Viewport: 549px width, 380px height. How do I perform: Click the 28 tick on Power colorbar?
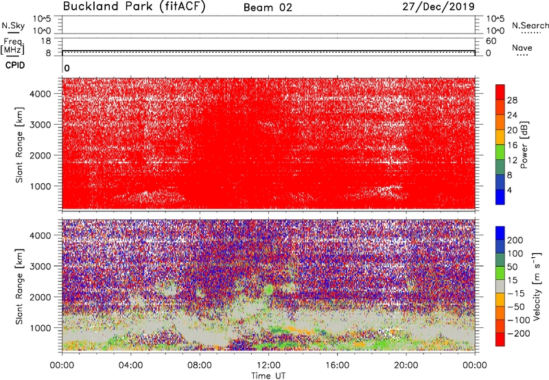point(512,100)
